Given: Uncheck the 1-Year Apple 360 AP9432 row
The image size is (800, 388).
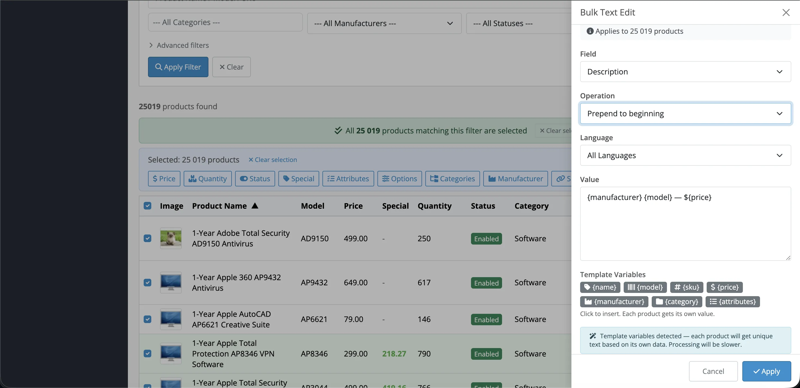Looking at the screenshot, I should [147, 283].
